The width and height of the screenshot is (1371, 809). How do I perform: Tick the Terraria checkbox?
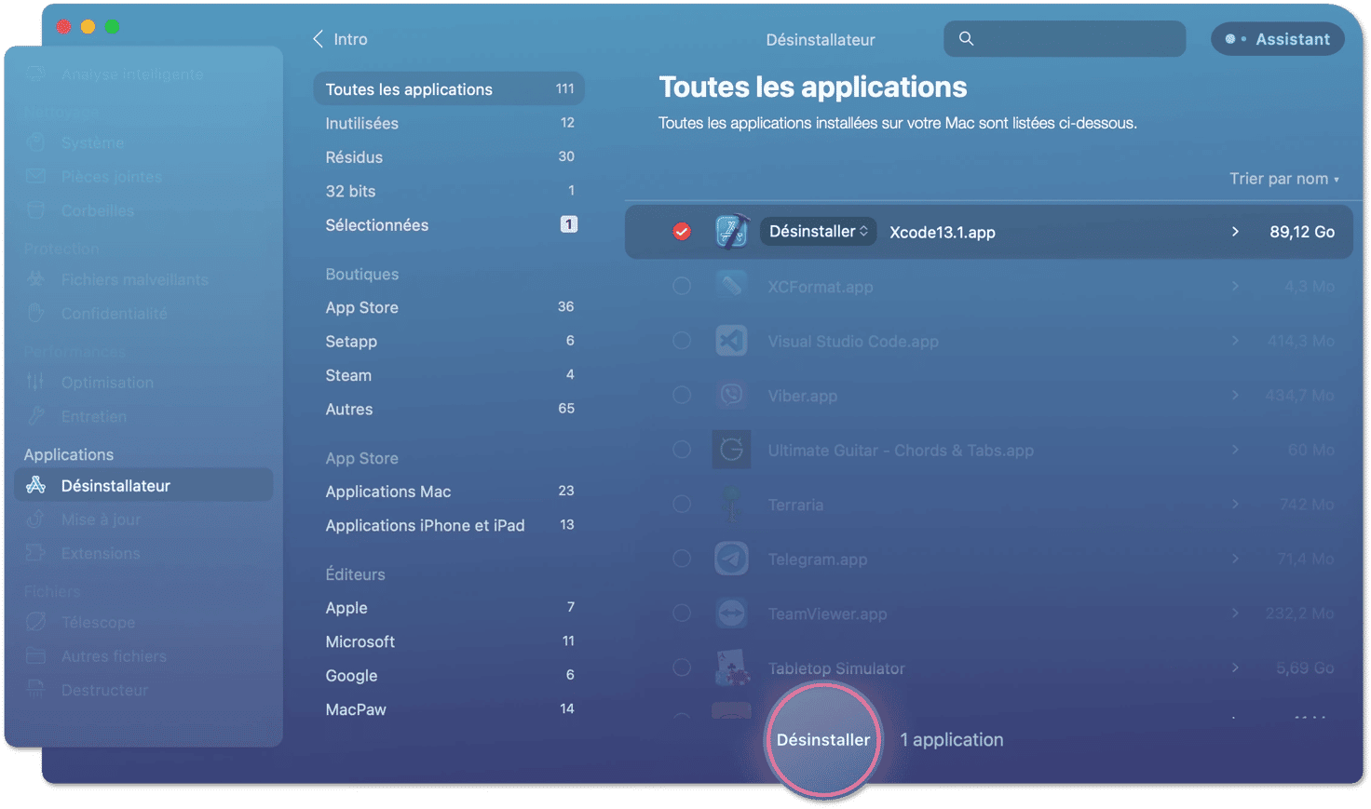pyautogui.click(x=682, y=505)
